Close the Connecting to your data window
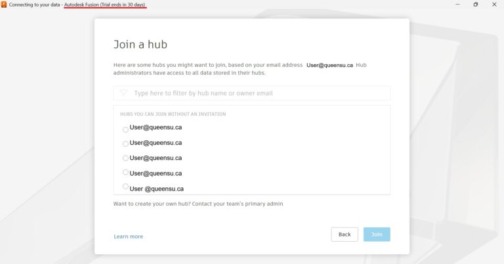Screen dimensions: 504x264 (x=494, y=5)
